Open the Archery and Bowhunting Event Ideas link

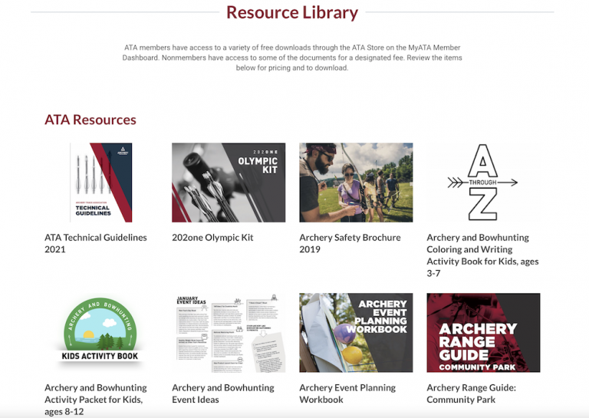222,393
